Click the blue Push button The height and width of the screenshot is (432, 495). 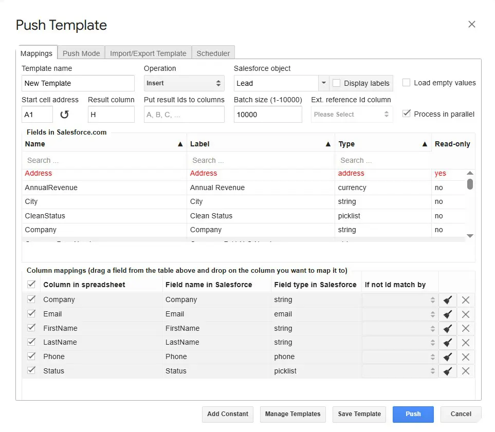click(413, 414)
